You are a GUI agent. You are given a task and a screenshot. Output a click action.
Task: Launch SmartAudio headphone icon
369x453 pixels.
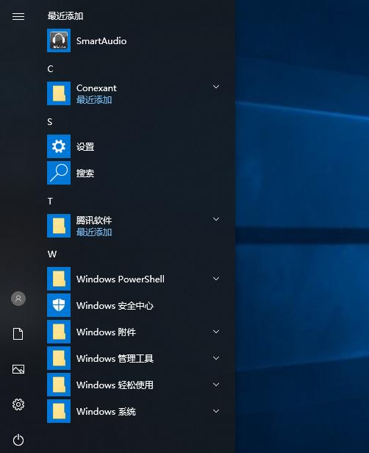point(59,40)
